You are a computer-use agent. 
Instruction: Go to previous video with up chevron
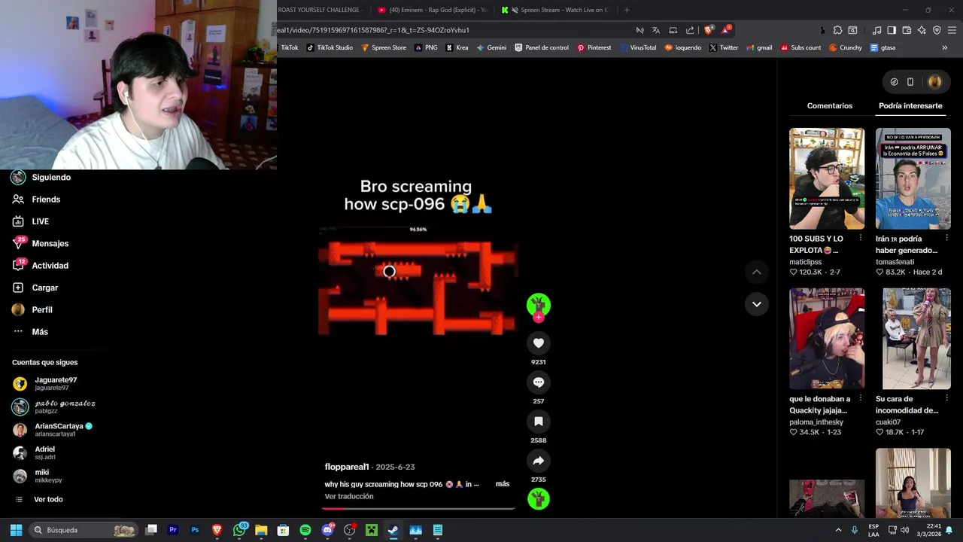(x=756, y=272)
